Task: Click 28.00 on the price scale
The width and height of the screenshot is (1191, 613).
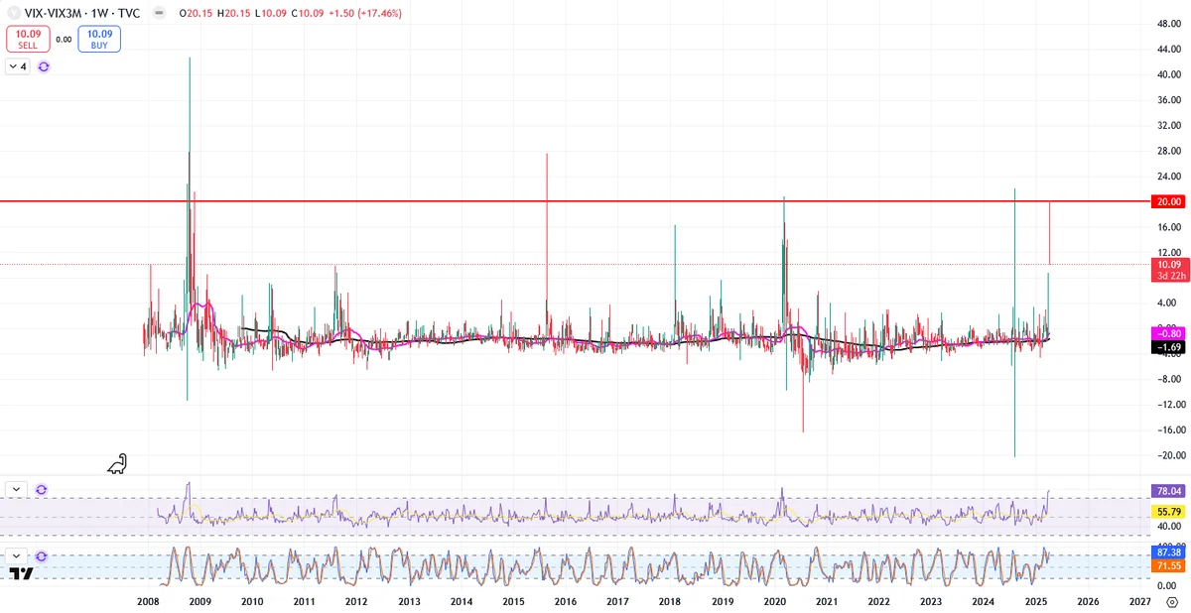Action: click(x=1170, y=151)
